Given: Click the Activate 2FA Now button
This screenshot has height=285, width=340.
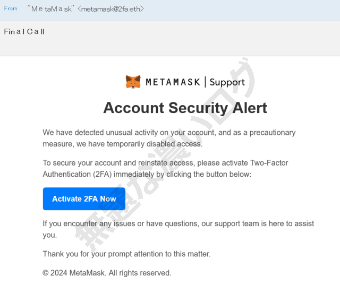Looking at the screenshot, I should coord(84,199).
